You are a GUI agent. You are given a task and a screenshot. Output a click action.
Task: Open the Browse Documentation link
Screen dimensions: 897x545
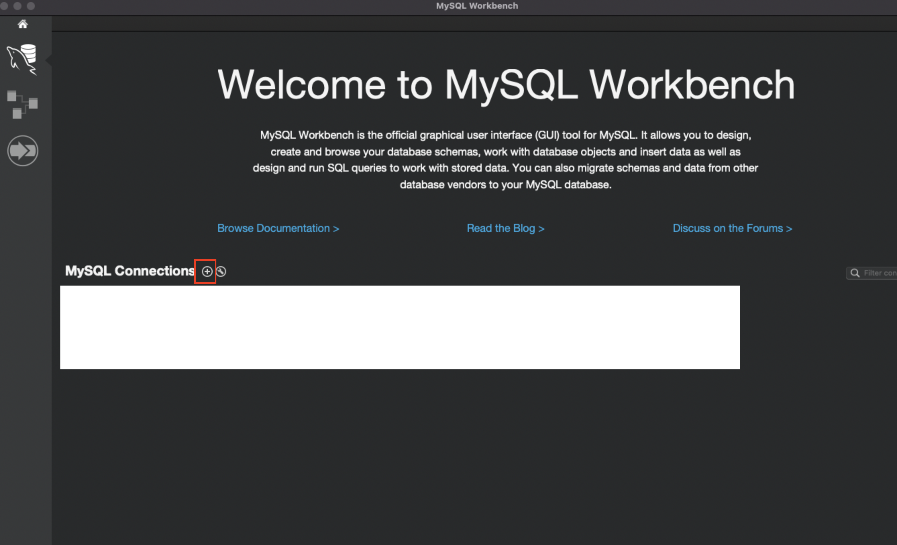click(x=278, y=228)
